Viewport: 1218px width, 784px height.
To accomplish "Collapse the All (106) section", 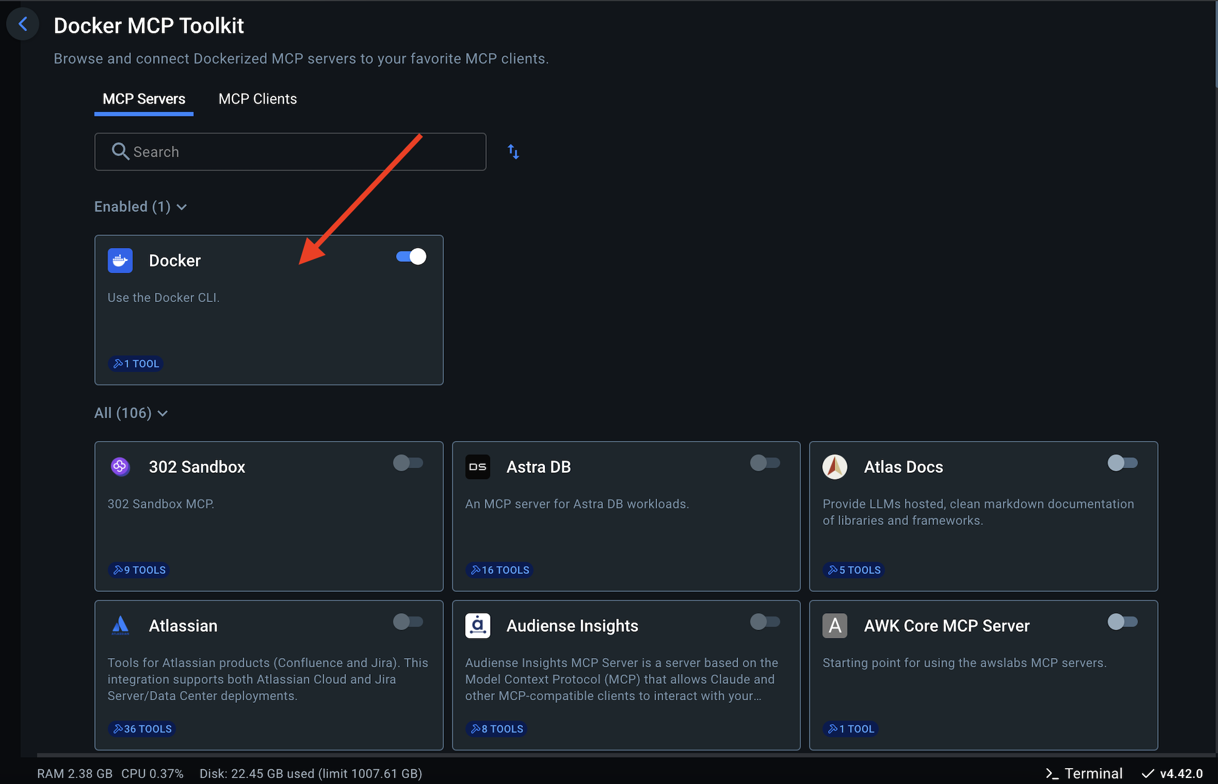I will 131,413.
